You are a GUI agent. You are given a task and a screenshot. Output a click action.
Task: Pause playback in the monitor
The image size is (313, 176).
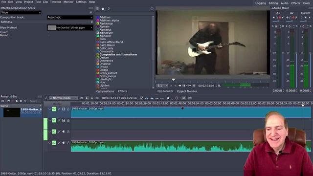pos(184,86)
